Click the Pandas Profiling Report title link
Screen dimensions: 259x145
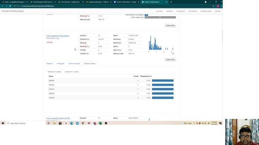[13, 11]
